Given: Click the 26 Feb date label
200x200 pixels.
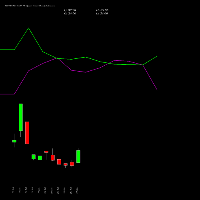Looking at the screenshot, I should 71,190.
